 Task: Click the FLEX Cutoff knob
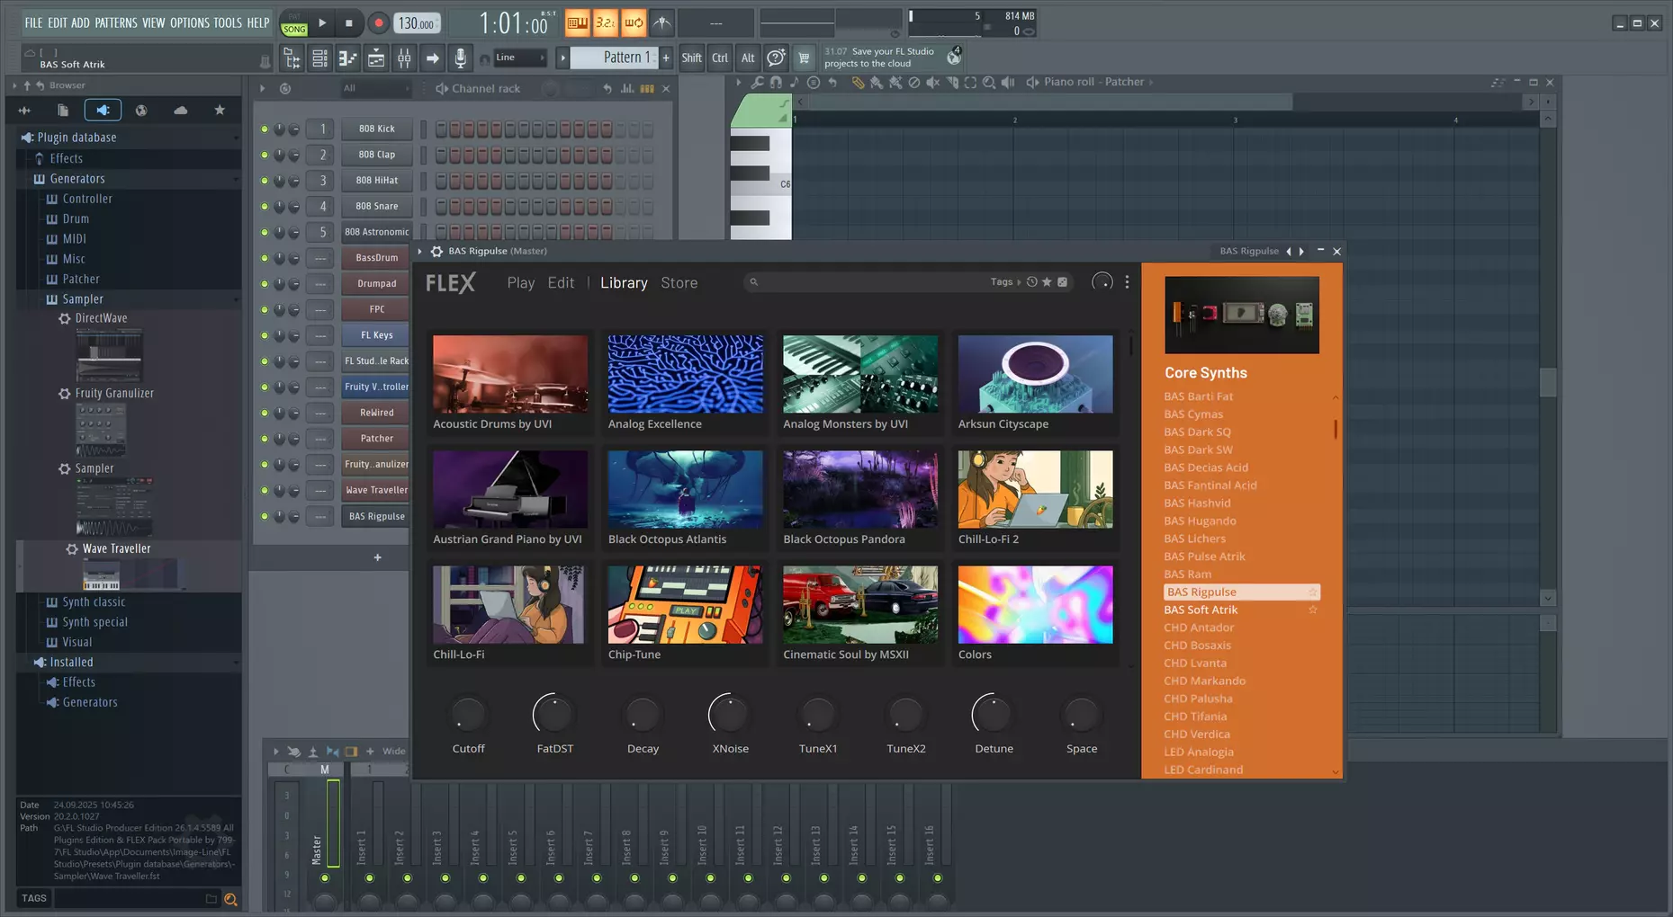468,716
